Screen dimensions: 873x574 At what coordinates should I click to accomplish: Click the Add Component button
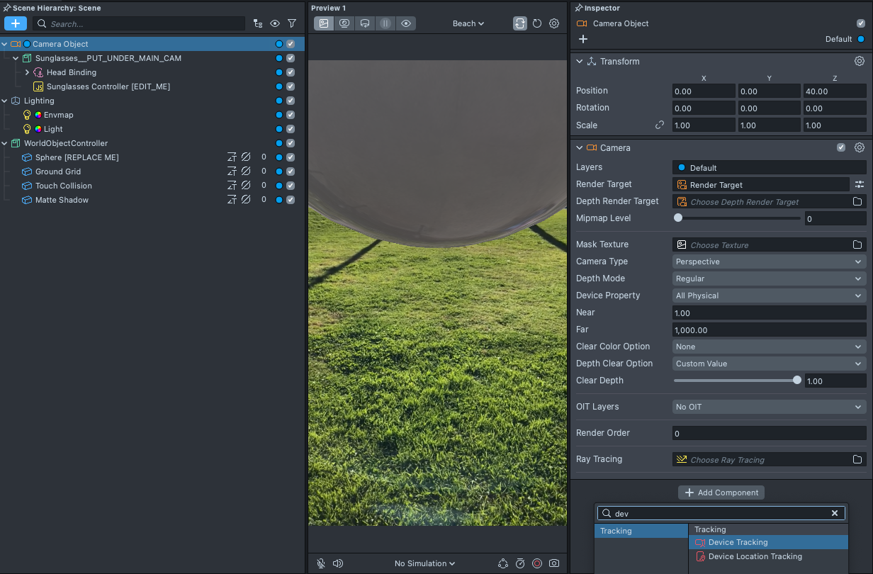pyautogui.click(x=721, y=493)
